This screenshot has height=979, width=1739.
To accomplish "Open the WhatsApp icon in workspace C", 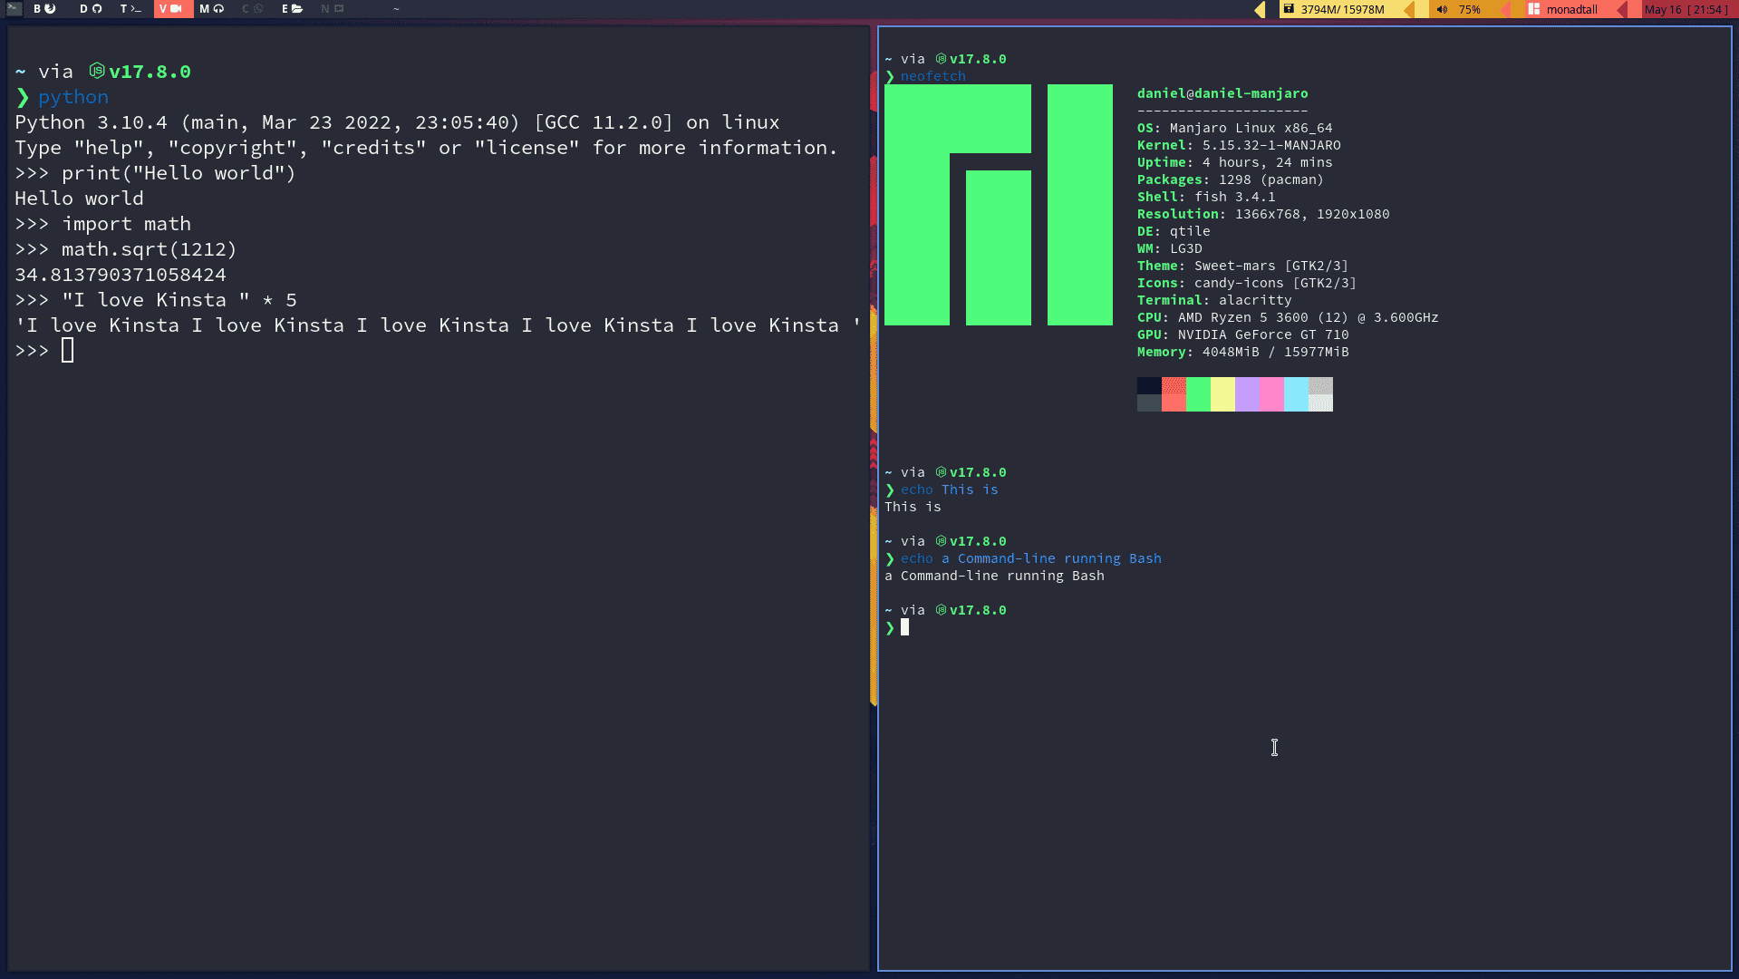I will [259, 8].
